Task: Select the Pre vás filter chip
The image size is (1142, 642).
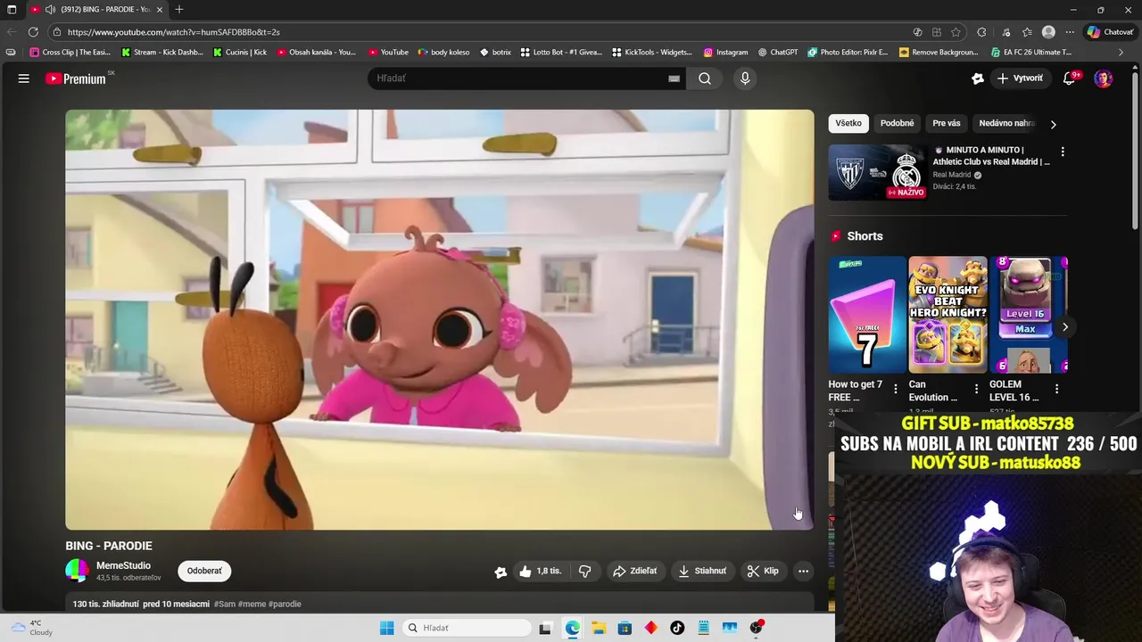Action: tap(947, 123)
